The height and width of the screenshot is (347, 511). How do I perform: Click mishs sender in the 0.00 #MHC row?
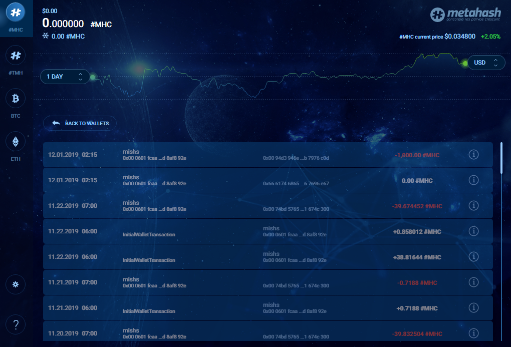pyautogui.click(x=131, y=177)
